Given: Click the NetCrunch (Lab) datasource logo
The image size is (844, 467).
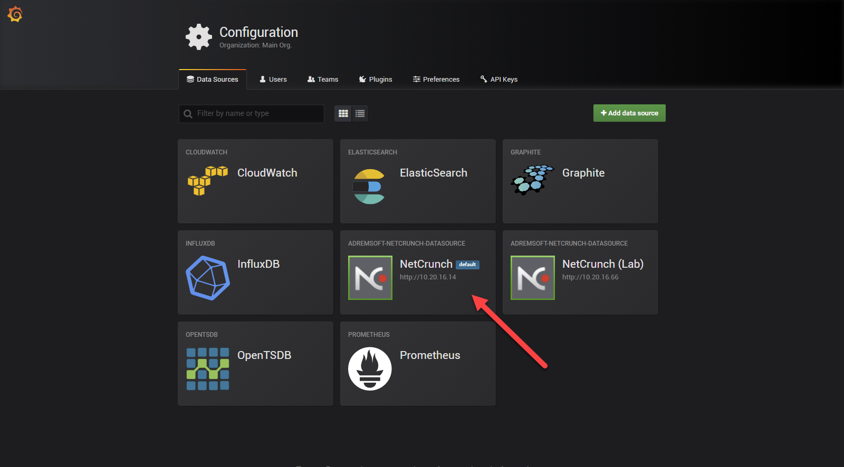Looking at the screenshot, I should click(x=533, y=278).
